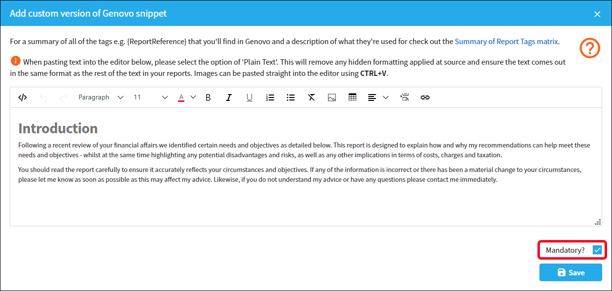
Task: Open the font size 11 dropdown
Action: click(x=151, y=97)
